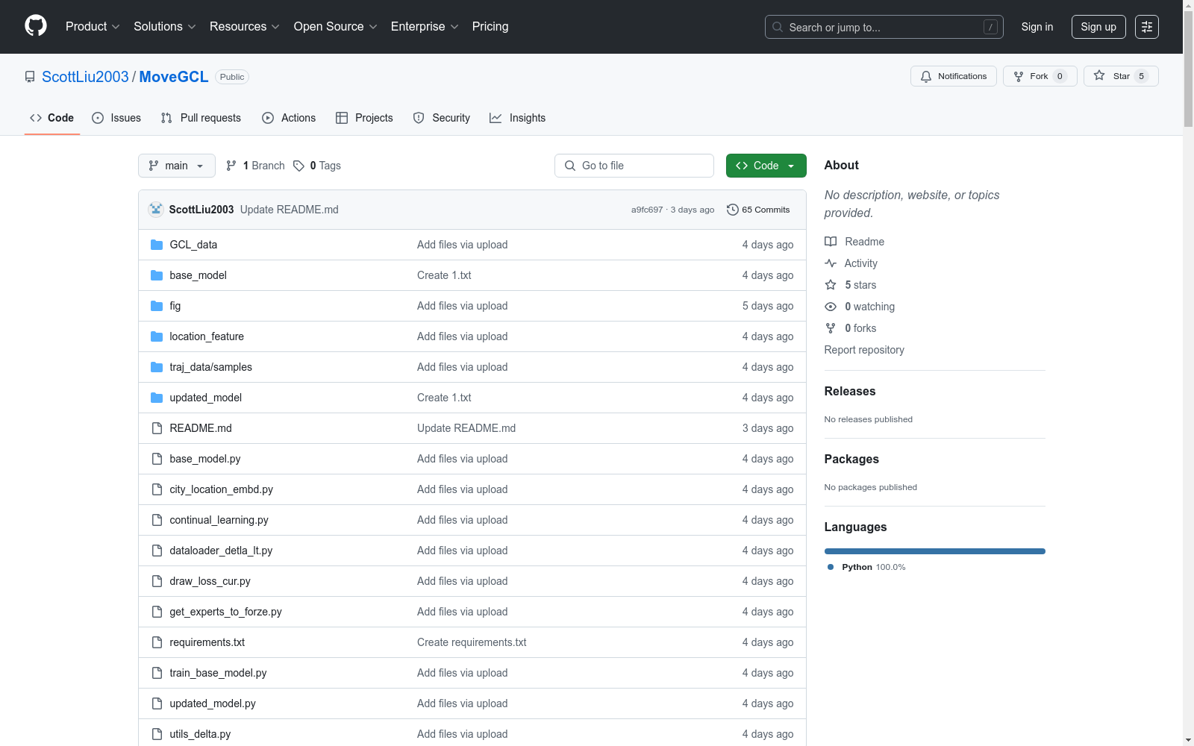Focus the Go to file input
Screen dimensions: 1194x746
pyautogui.click(x=634, y=166)
